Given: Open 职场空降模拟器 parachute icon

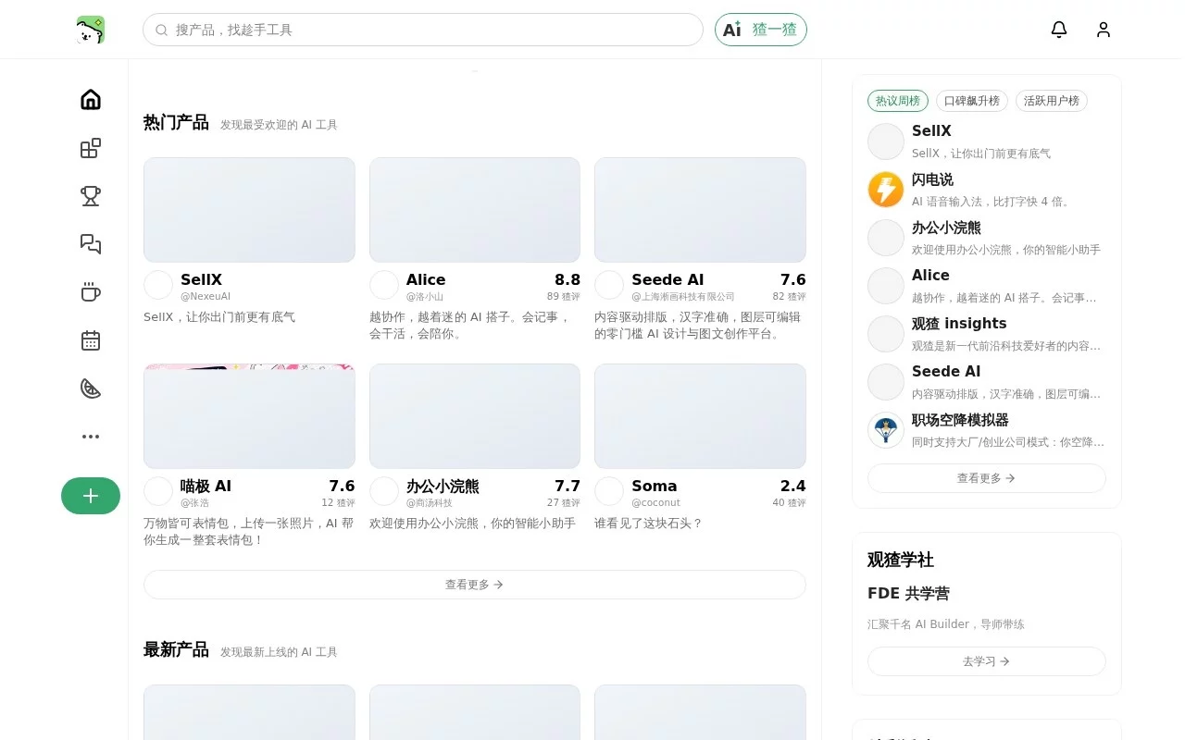Looking at the screenshot, I should [x=886, y=430].
